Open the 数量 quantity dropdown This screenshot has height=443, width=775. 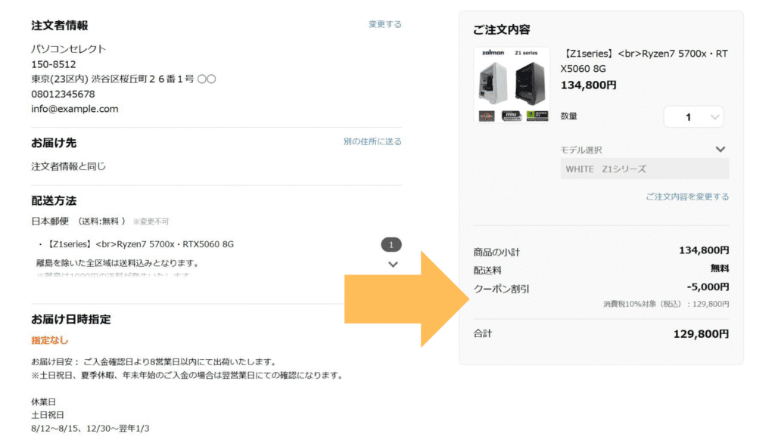click(x=693, y=117)
